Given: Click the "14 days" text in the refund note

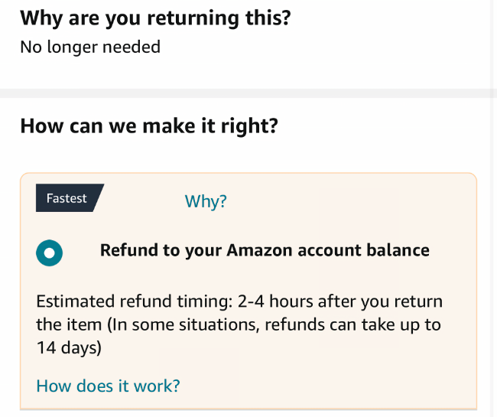Looking at the screenshot, I should pyautogui.click(x=69, y=347).
